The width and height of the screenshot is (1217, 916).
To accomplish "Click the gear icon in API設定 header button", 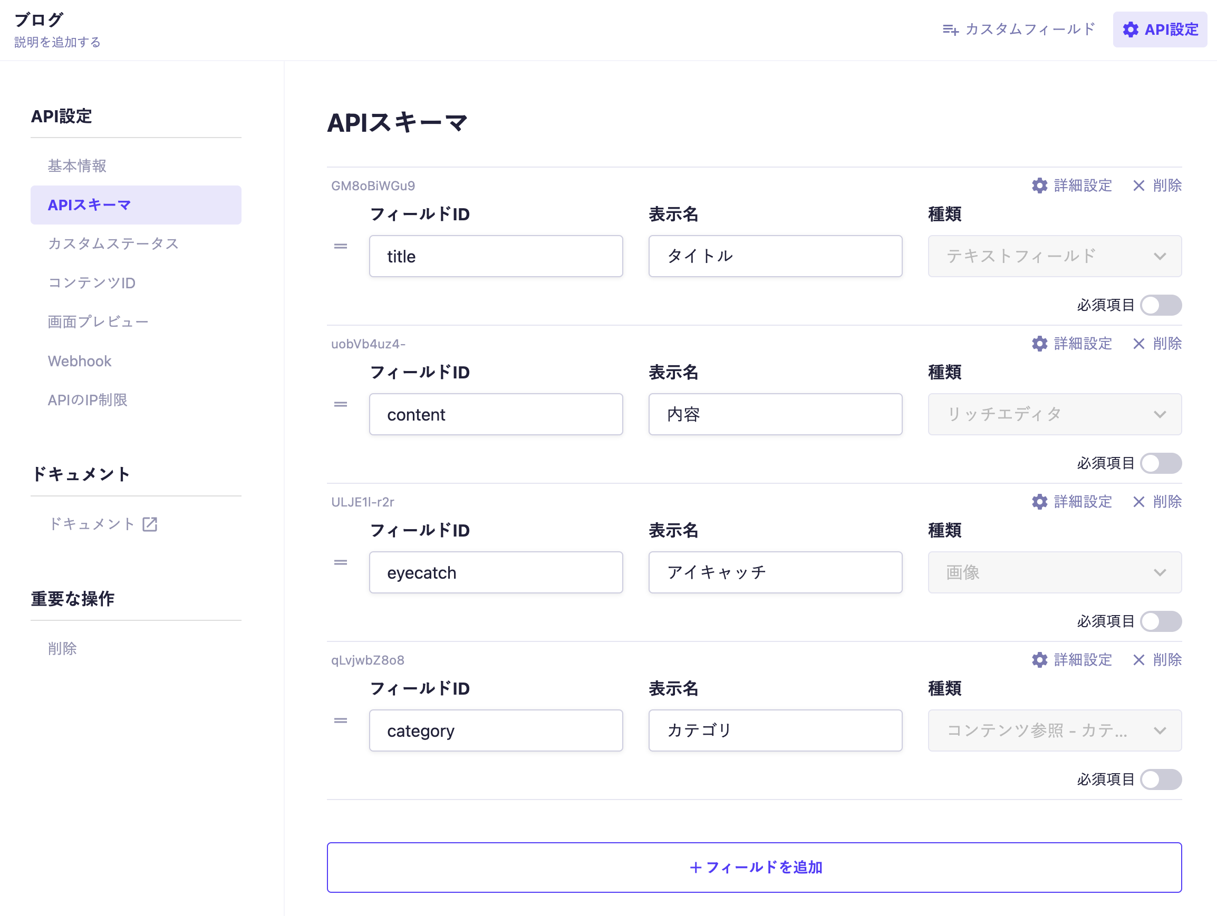I will click(x=1130, y=30).
